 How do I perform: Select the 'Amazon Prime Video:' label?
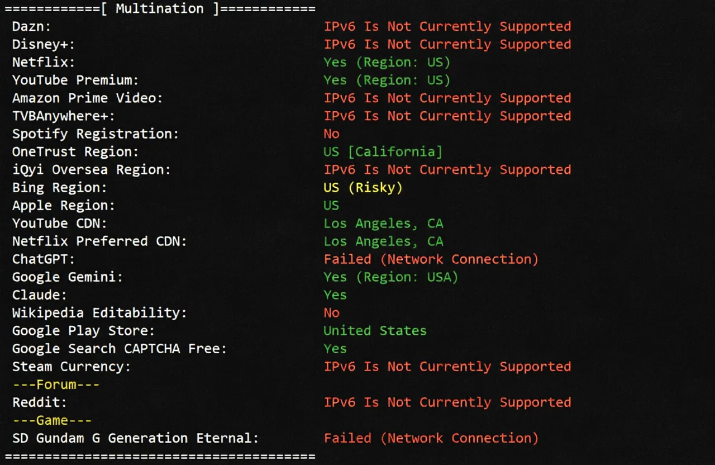(88, 98)
